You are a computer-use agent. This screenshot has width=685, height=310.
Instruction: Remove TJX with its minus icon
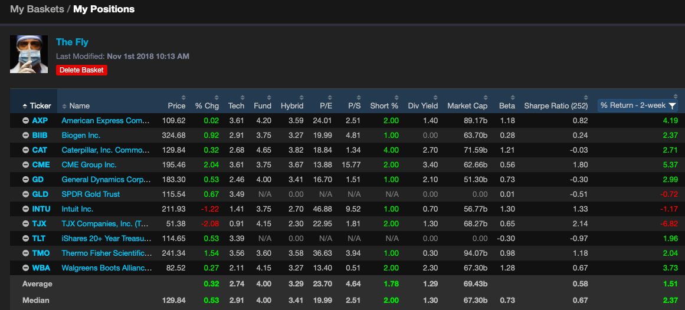click(x=26, y=223)
